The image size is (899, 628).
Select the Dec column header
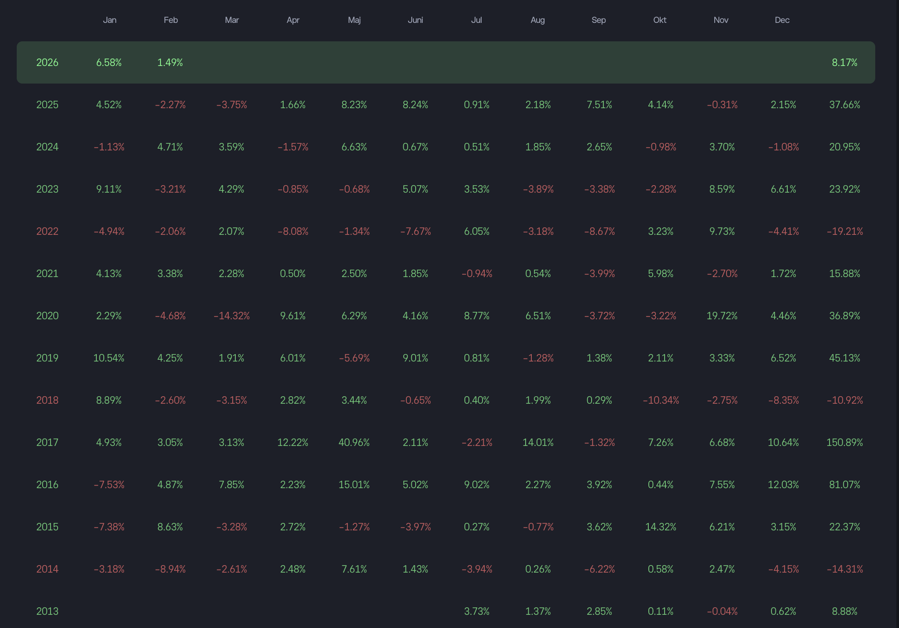[782, 20]
